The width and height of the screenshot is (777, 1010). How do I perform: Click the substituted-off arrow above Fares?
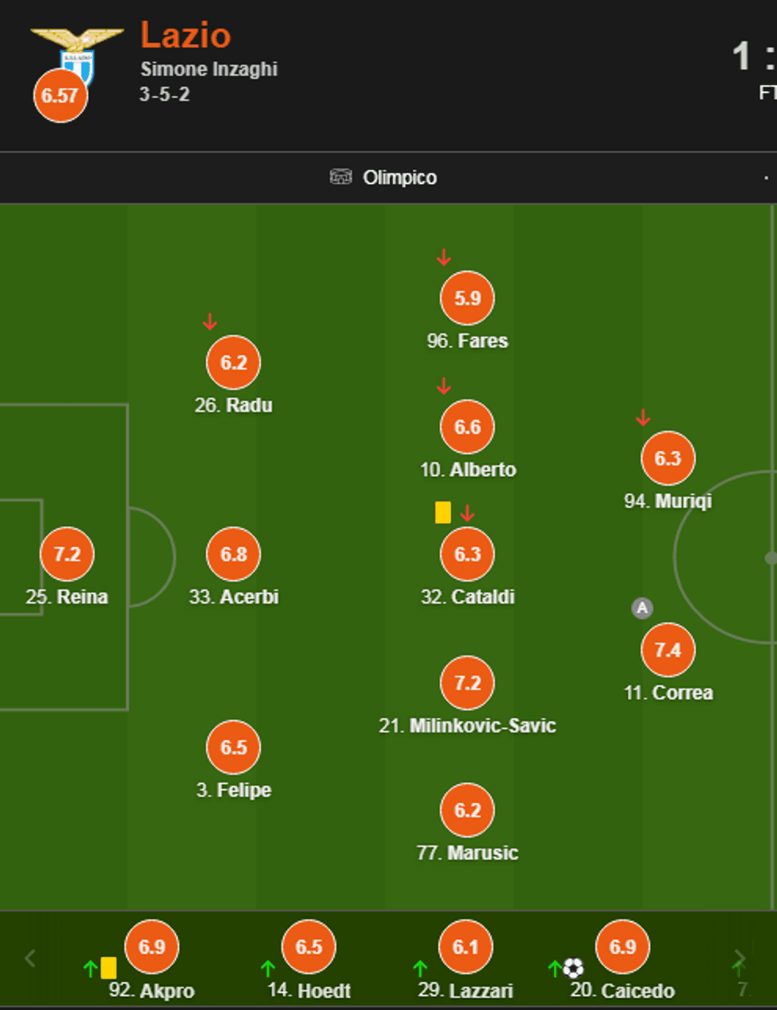tap(444, 258)
